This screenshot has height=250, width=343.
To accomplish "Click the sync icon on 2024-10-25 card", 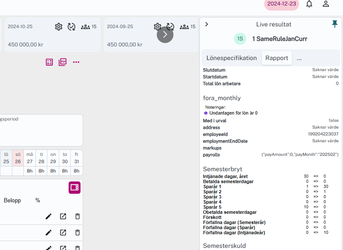I will tap(72, 27).
